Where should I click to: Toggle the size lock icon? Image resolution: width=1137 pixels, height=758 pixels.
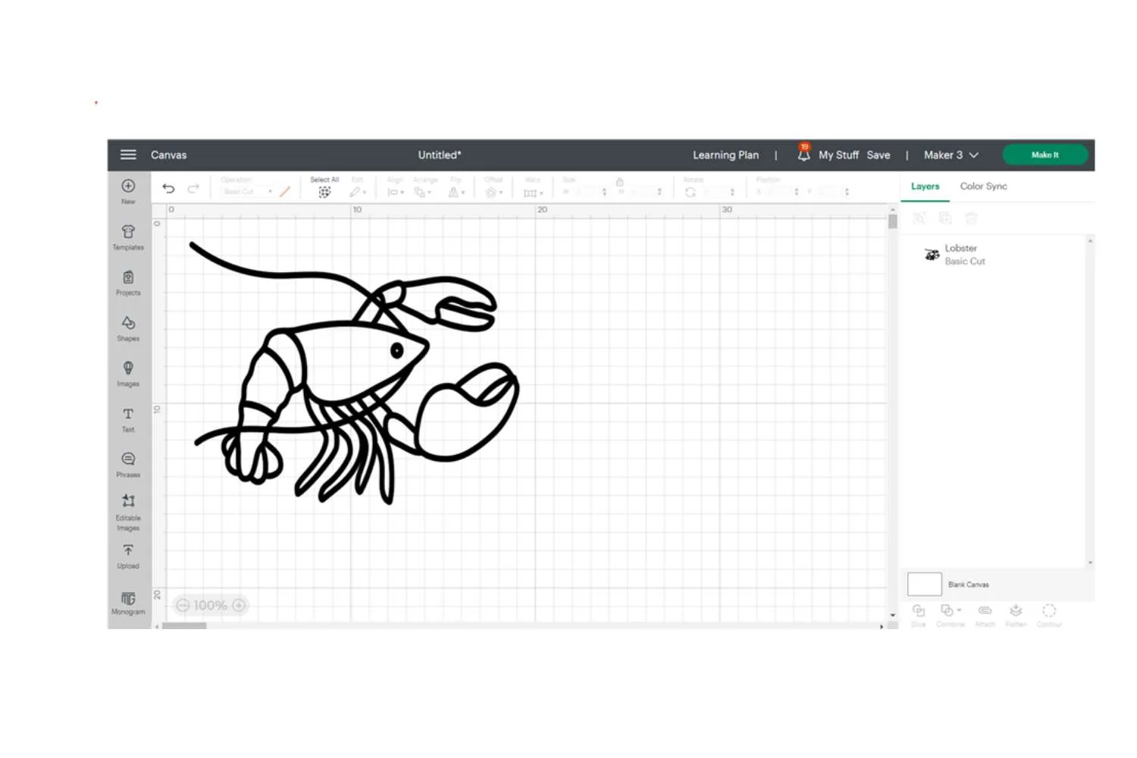click(x=620, y=182)
